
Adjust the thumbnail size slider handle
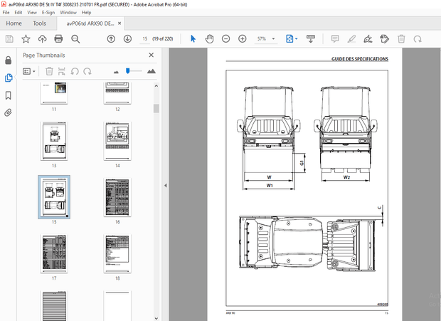pyautogui.click(x=128, y=71)
